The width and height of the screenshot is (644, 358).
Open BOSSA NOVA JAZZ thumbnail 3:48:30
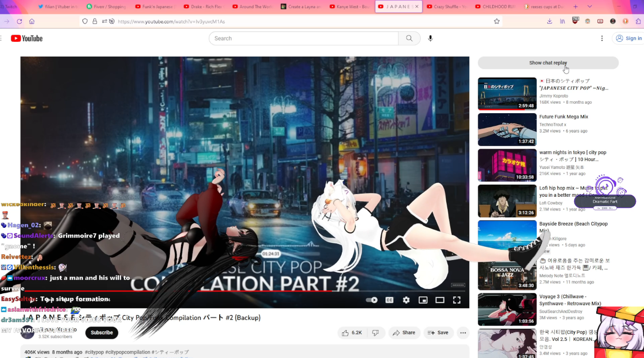click(507, 273)
